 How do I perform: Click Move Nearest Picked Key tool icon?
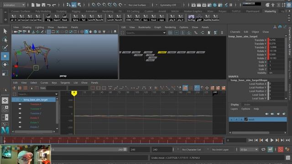[x=14, y=88]
